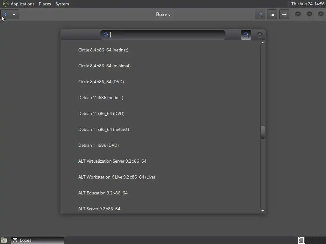Close the Boxes window
This screenshot has height=244, width=326.
(321, 14)
